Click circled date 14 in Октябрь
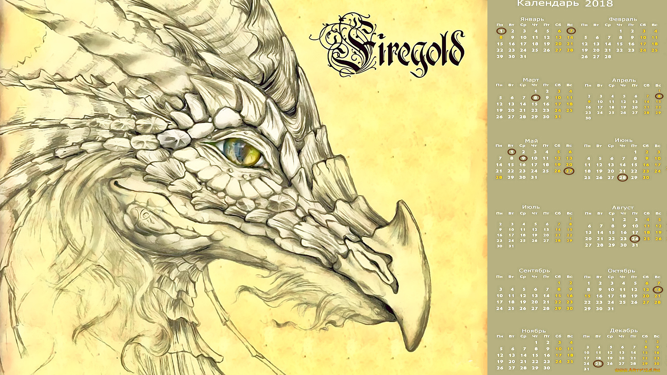This screenshot has width=667, height=375. (x=657, y=290)
